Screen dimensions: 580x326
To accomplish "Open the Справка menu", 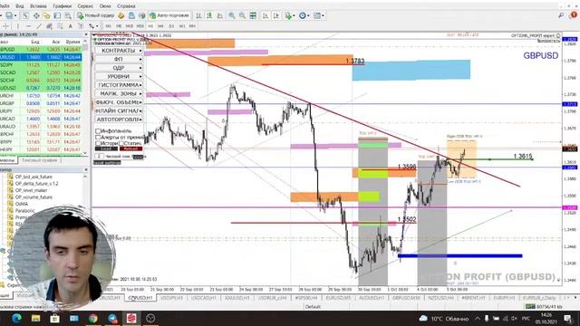I will pos(126,6).
